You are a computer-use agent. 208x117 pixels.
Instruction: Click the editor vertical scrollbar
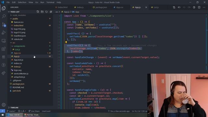point(207,61)
